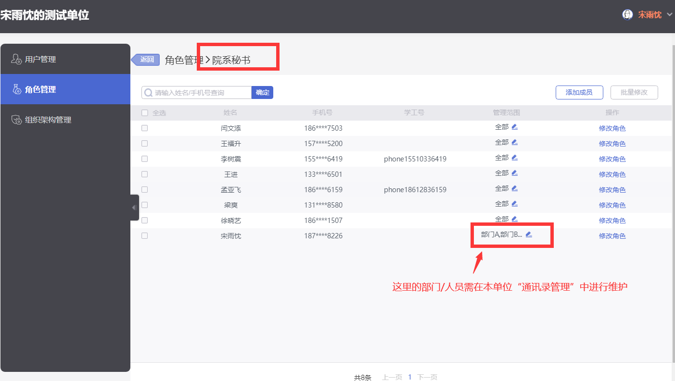Screen dimensions: 675x381
Task: Click the 确定 search button
Action: [x=263, y=93]
